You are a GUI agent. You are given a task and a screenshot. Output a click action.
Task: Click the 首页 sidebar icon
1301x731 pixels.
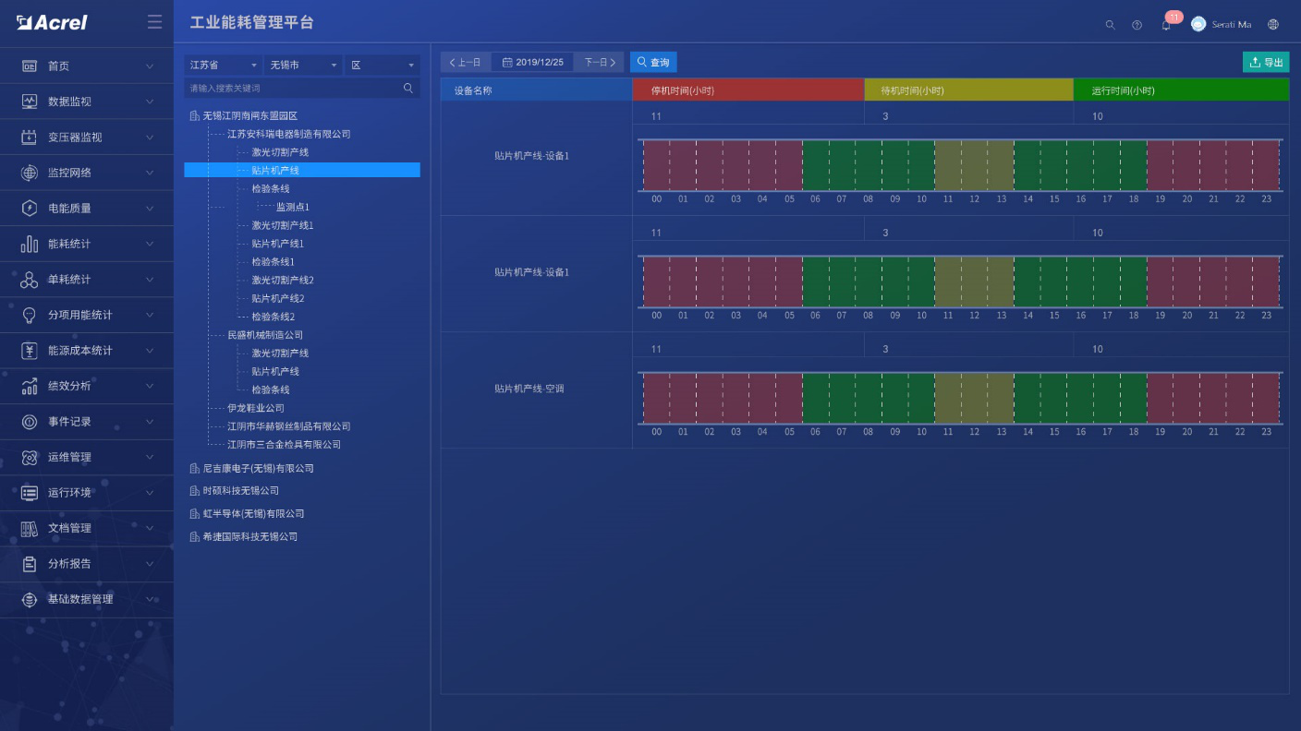pos(30,66)
